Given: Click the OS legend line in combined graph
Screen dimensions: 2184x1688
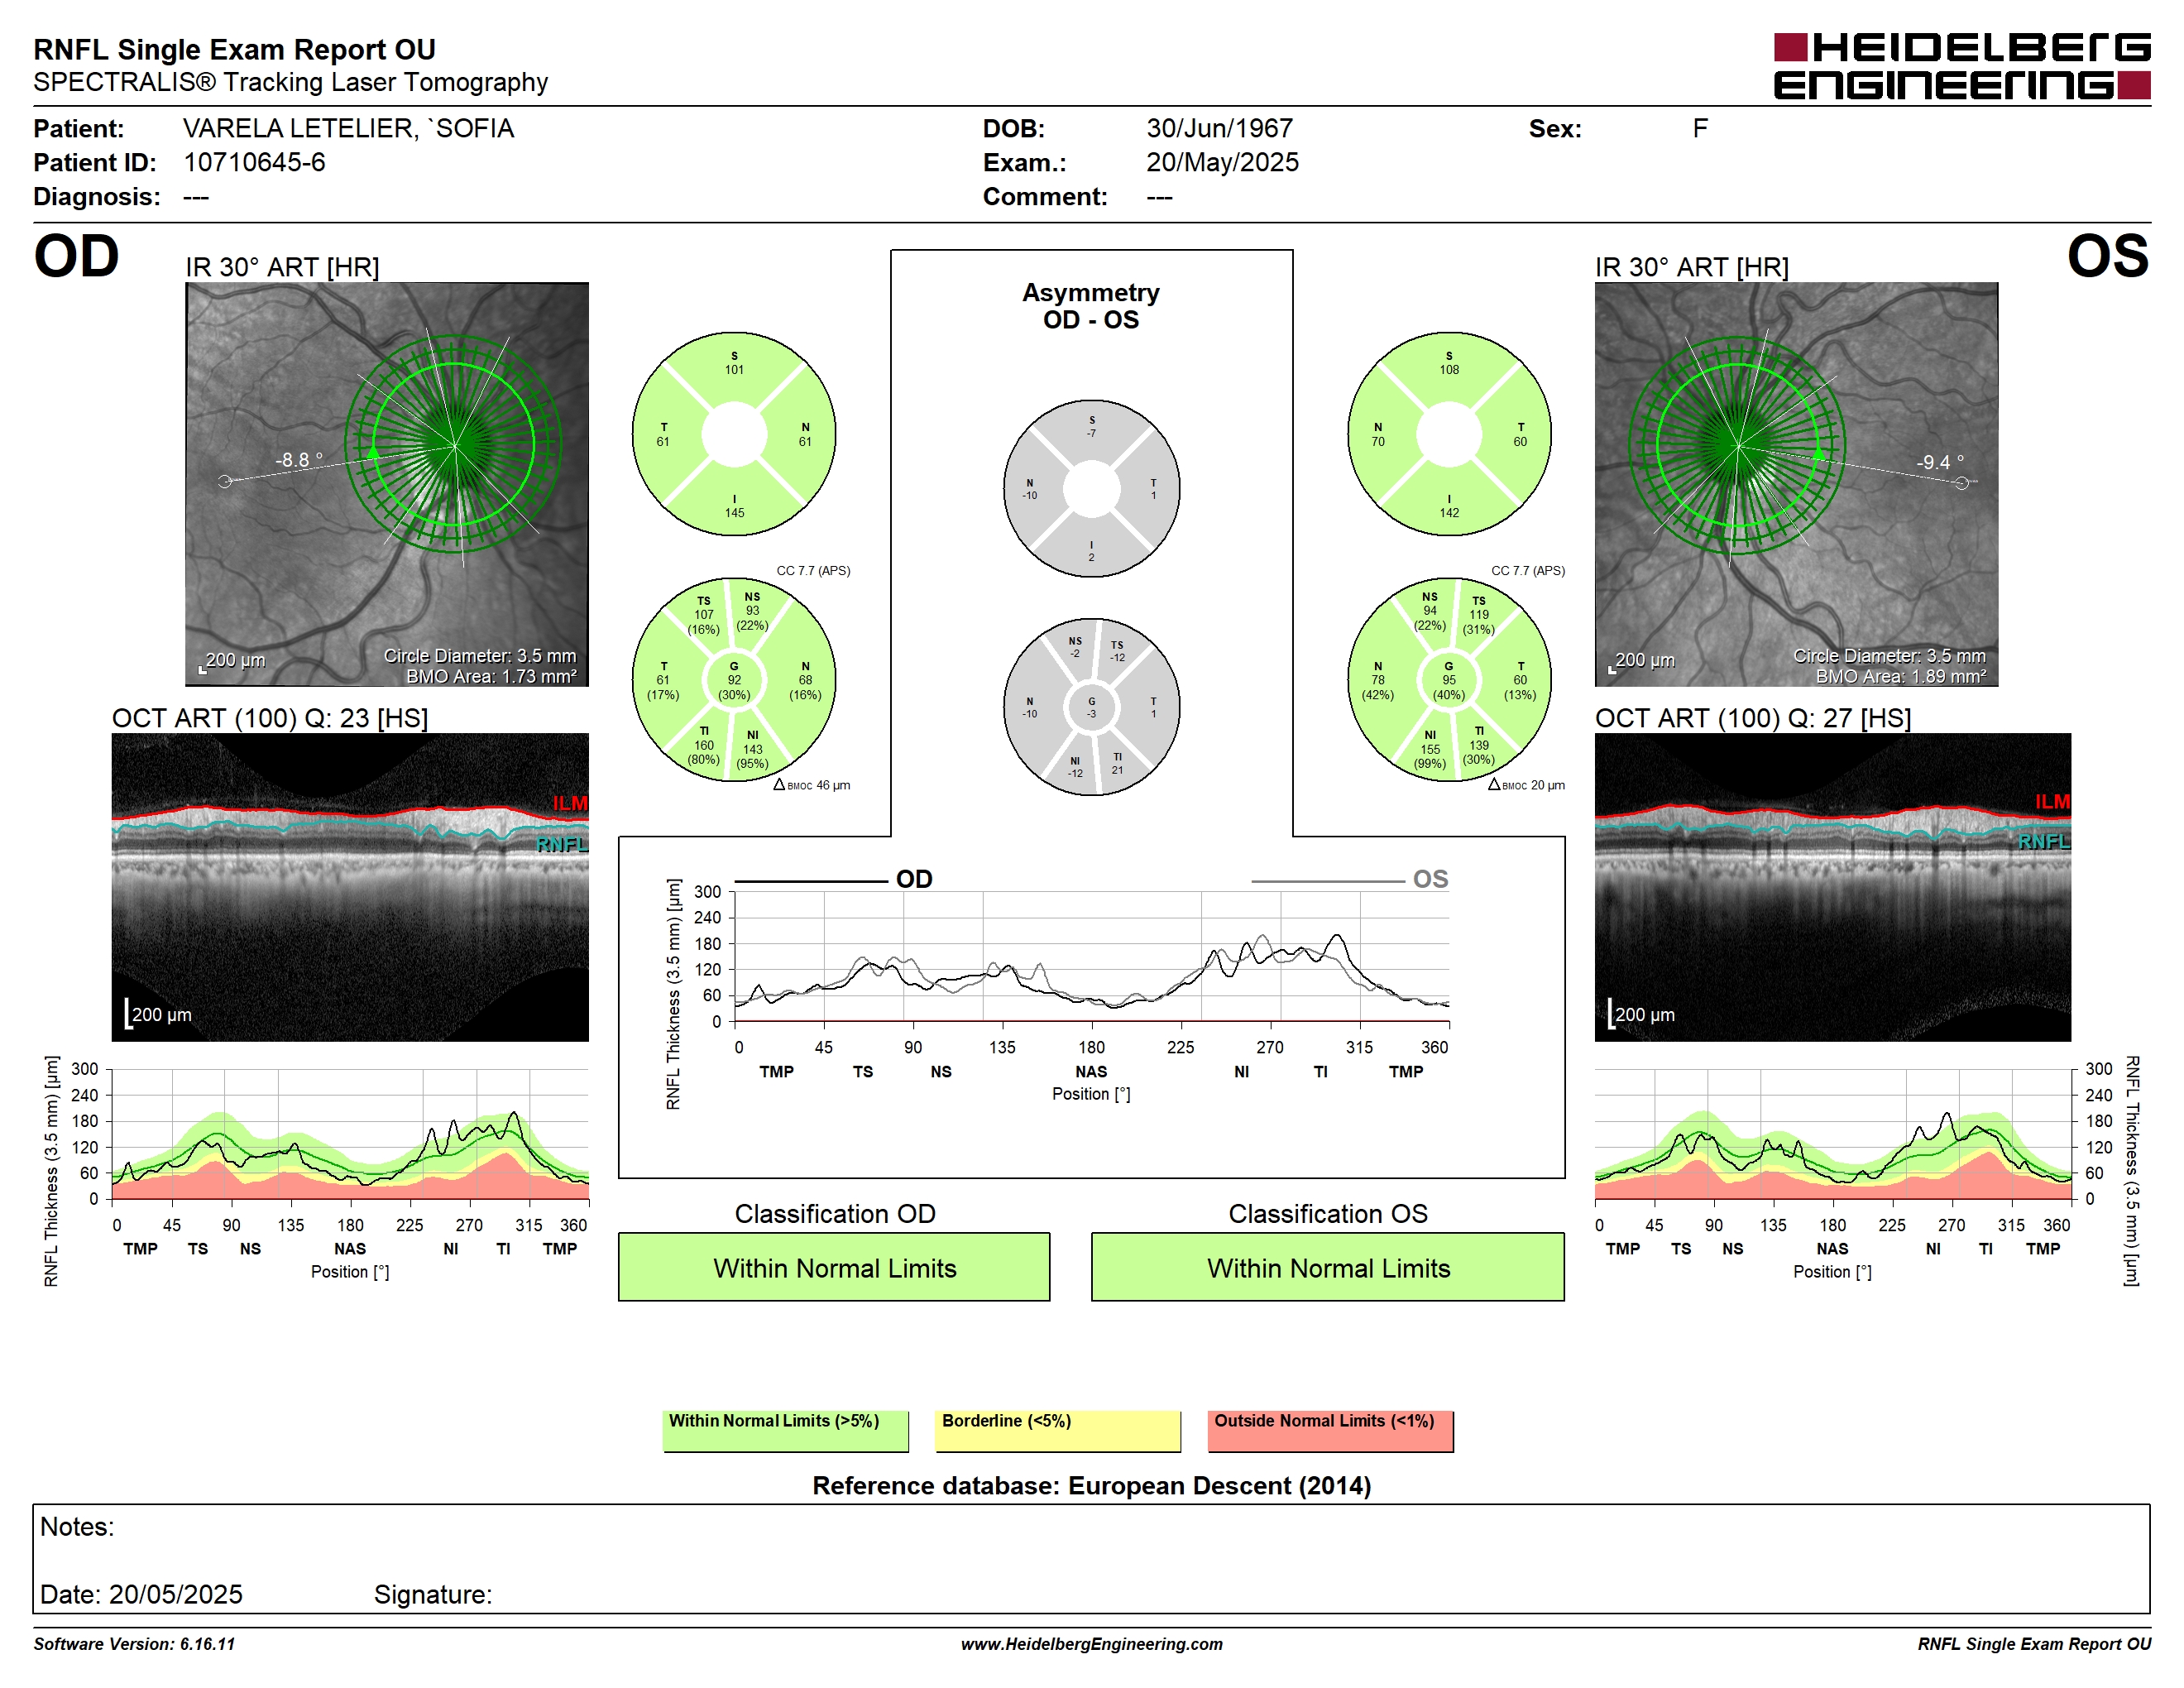Looking at the screenshot, I should coord(1327,881).
